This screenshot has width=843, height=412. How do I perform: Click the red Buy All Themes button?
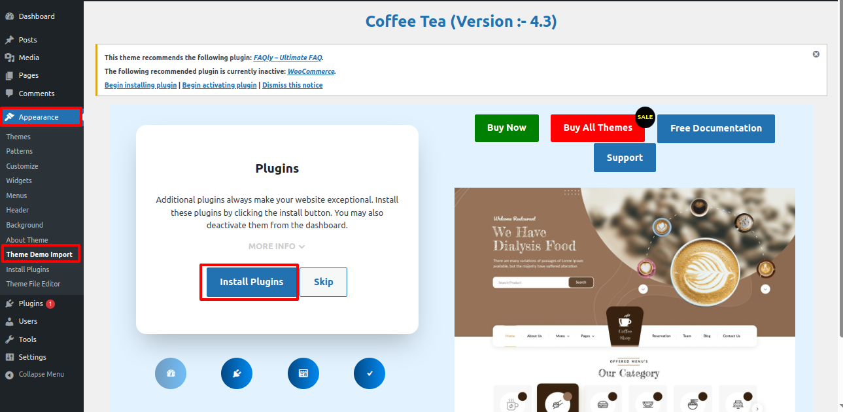click(x=598, y=128)
